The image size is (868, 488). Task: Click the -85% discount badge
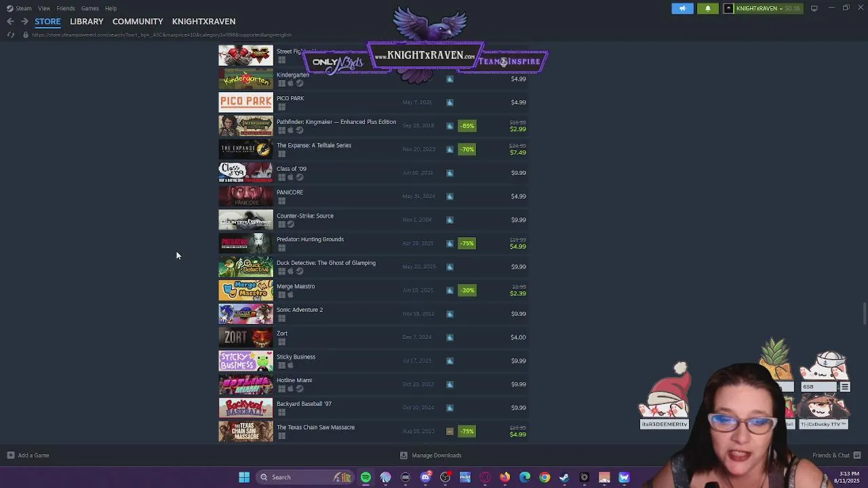[x=467, y=126]
